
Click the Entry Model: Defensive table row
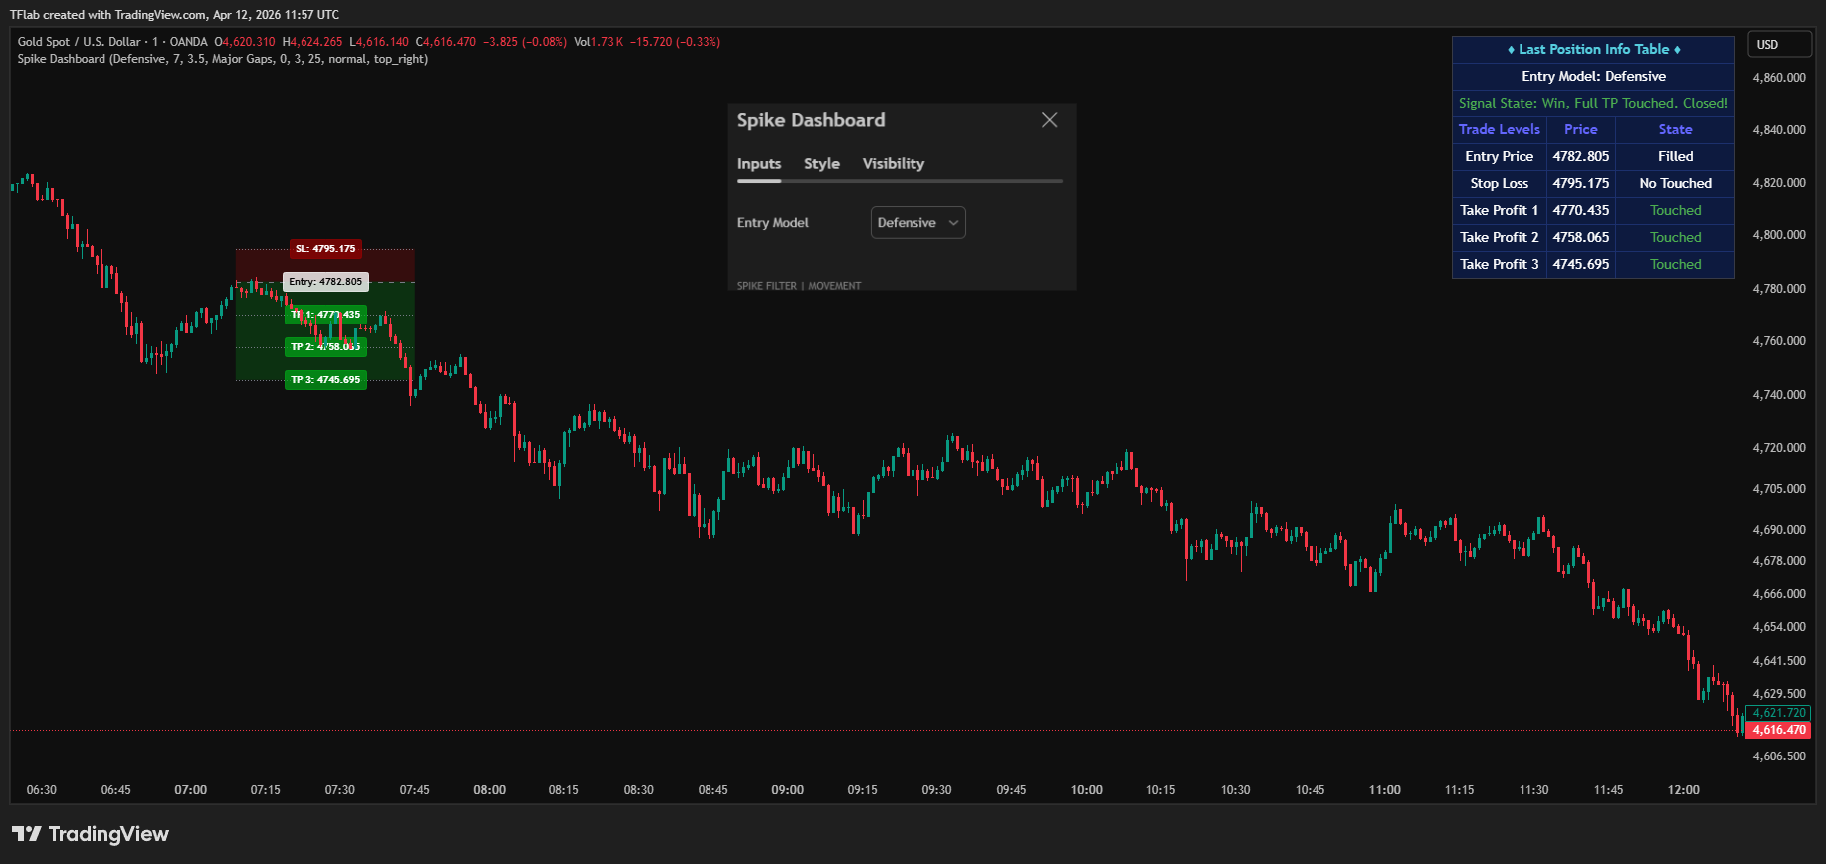pos(1593,77)
